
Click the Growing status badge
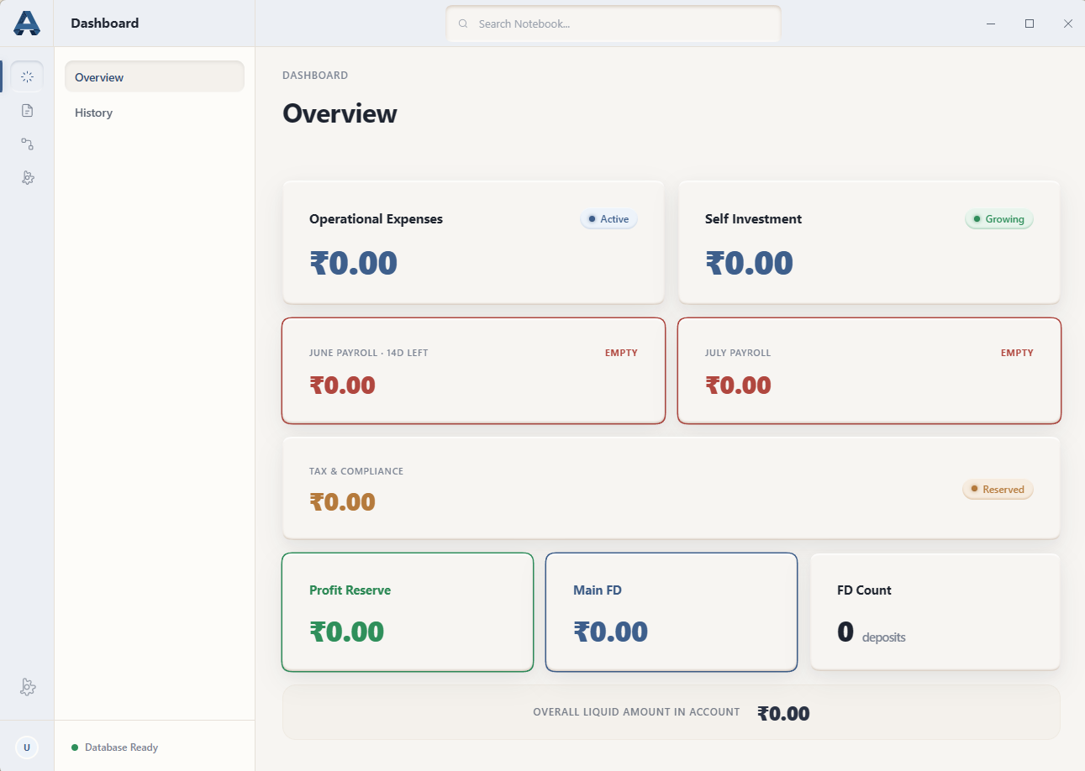pos(999,219)
